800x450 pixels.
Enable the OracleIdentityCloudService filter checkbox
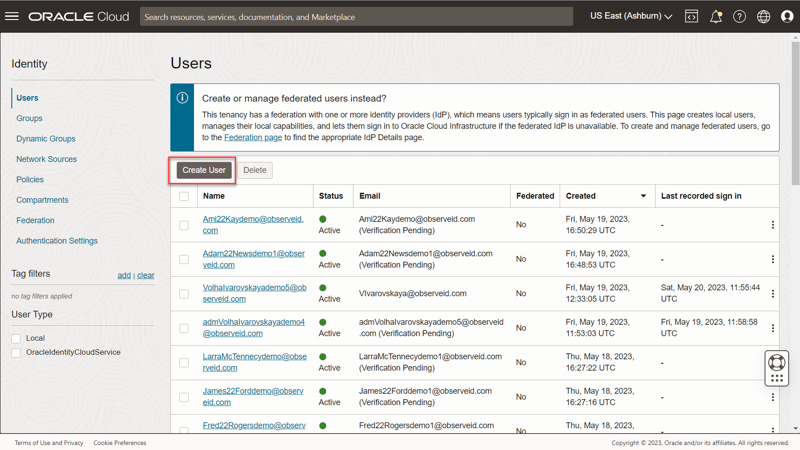tap(16, 352)
